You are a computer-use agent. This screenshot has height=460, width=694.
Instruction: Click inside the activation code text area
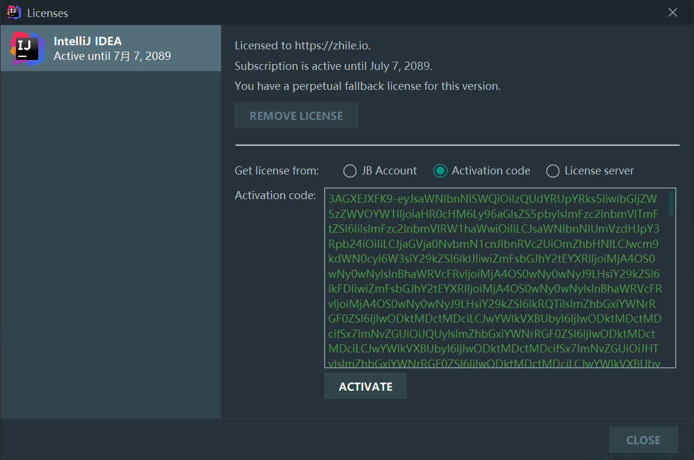tap(496, 278)
